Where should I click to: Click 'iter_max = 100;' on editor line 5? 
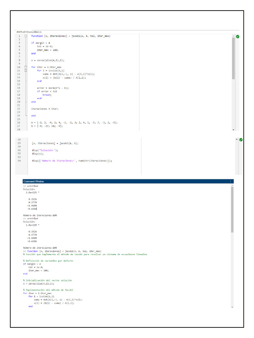[x=48, y=50]
